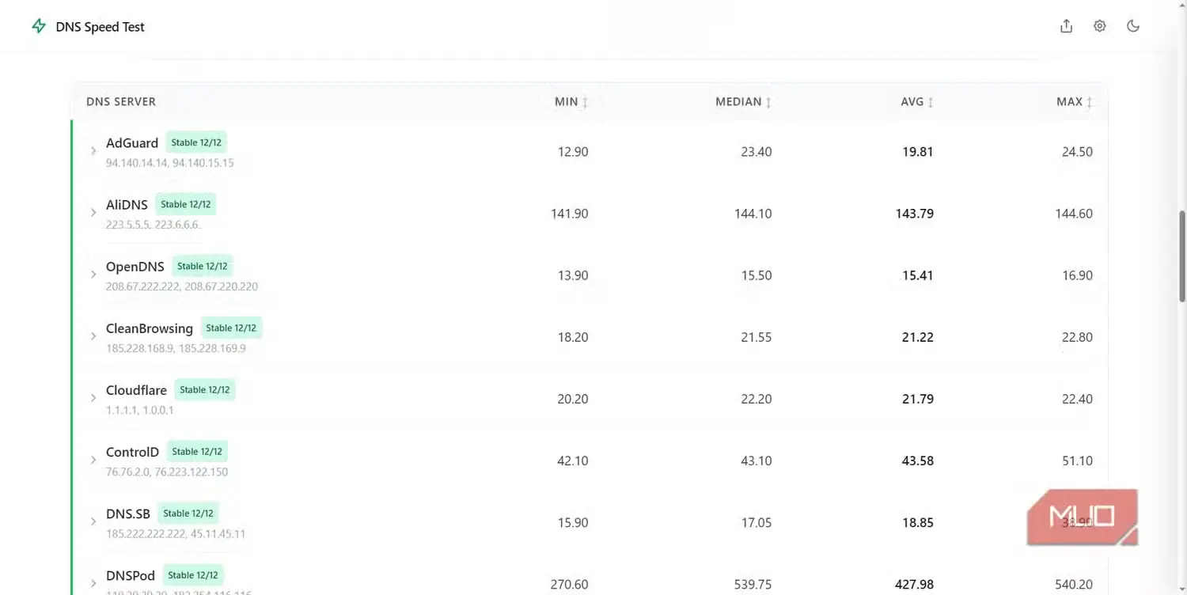Expand the OpenDNS row chevron
1187x595 pixels.
[93, 274]
